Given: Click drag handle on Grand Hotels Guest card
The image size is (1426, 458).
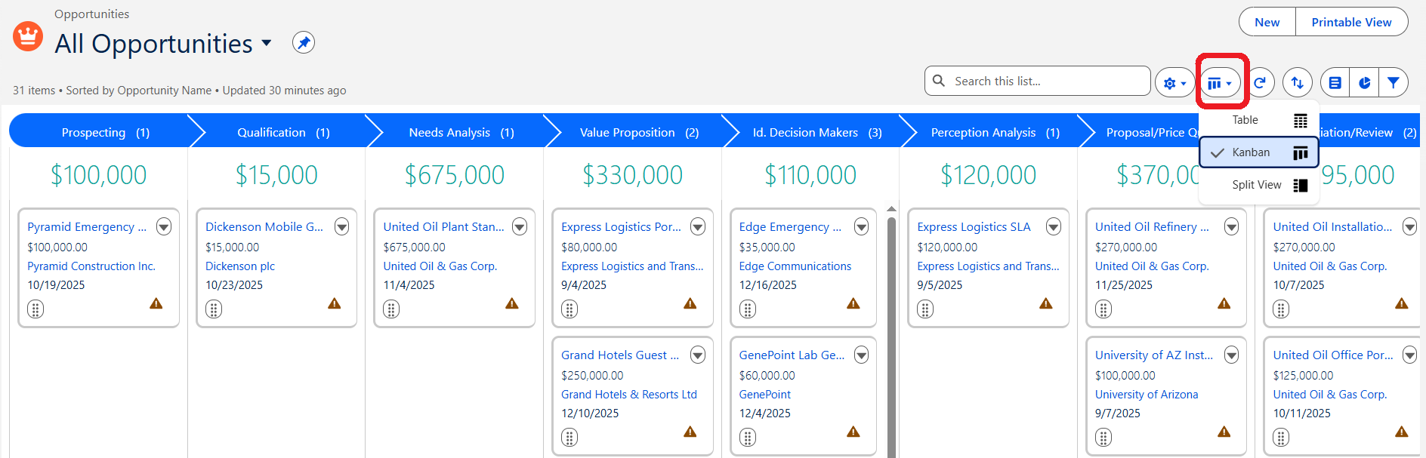Looking at the screenshot, I should point(569,438).
